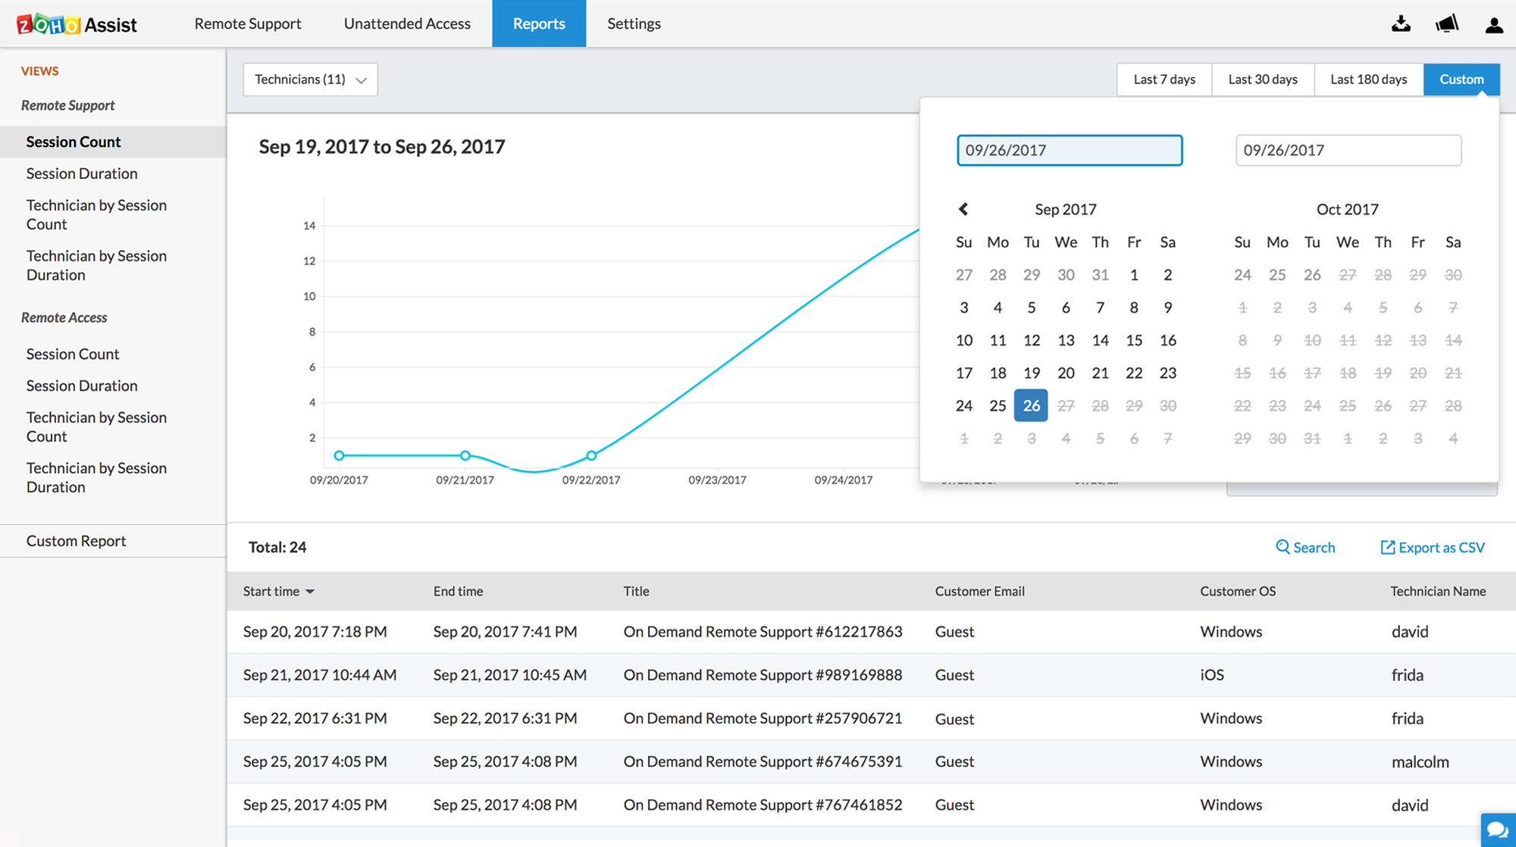Open Session Duration under Remote Support
1516x847 pixels.
82,173
